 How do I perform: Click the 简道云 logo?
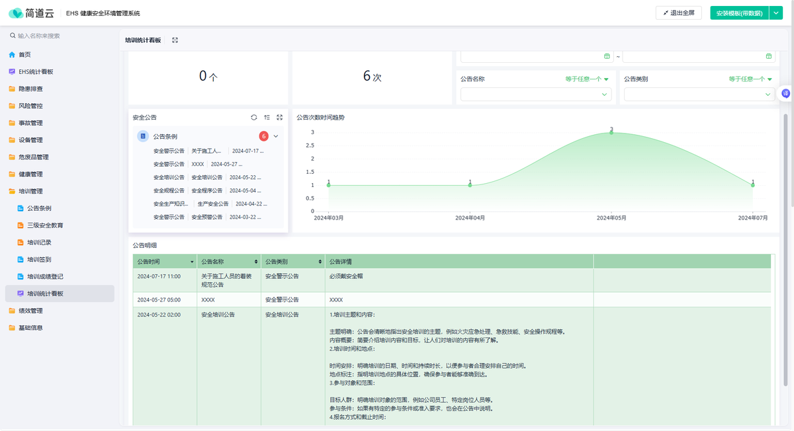(30, 13)
